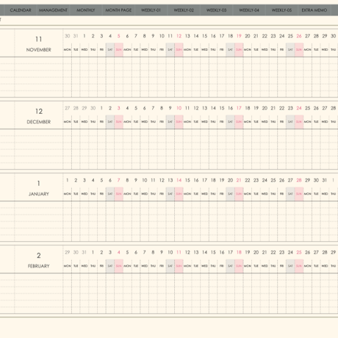This screenshot has width=338, height=338.
Task: Select the WEEKLY-02 tab
Action: pyautogui.click(x=184, y=10)
